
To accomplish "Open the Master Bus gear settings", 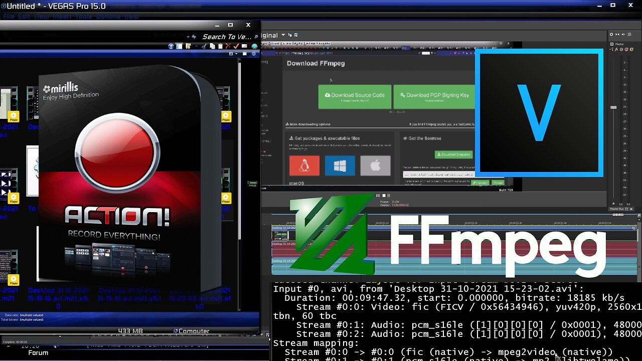I will pyautogui.click(x=611, y=34).
